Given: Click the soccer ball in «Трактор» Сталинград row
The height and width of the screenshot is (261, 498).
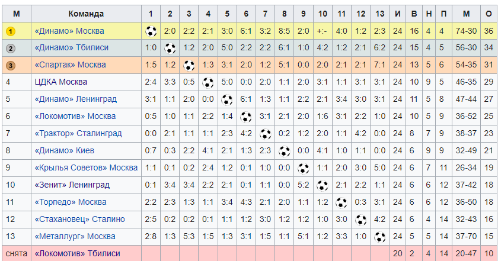Looking at the screenshot, I should coord(265,134).
